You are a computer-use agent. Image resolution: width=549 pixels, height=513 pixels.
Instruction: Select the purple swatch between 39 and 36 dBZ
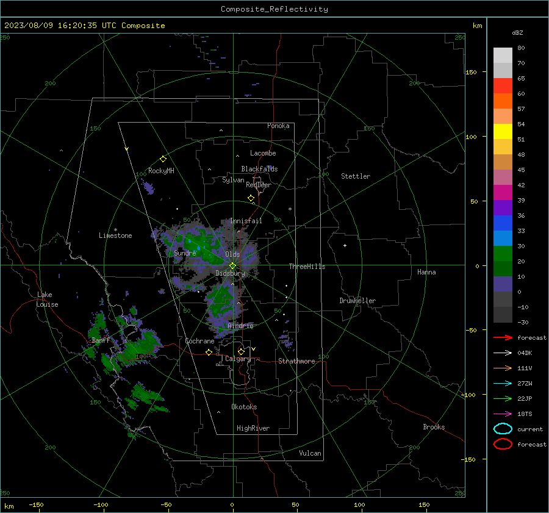[503, 208]
